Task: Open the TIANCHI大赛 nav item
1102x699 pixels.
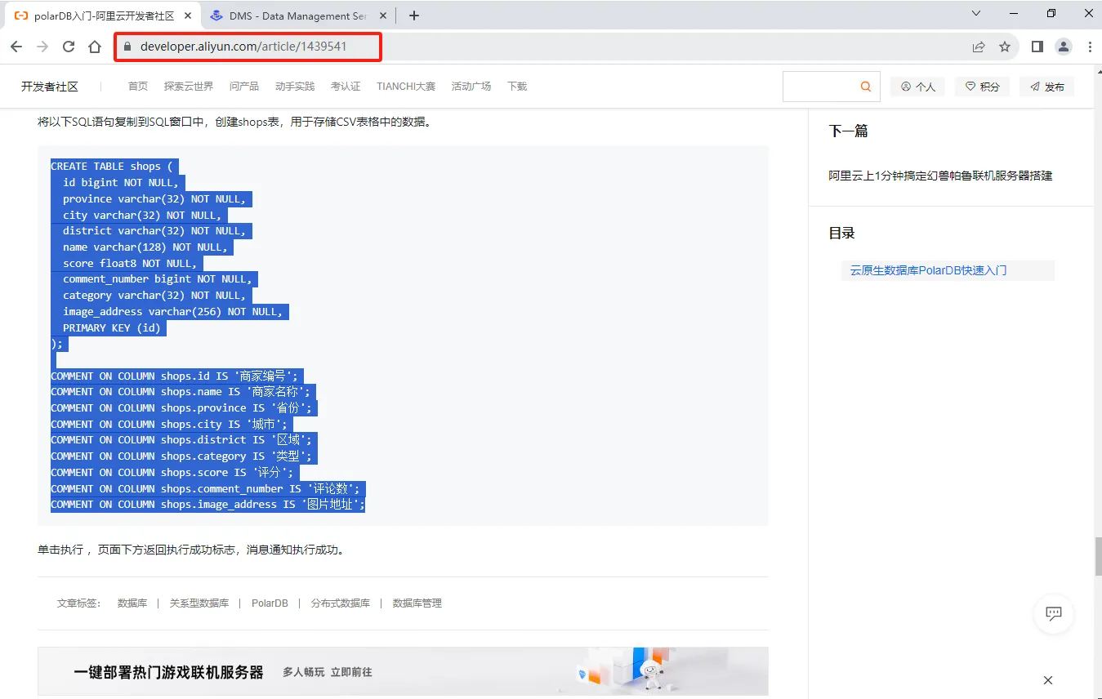Action: tap(406, 87)
